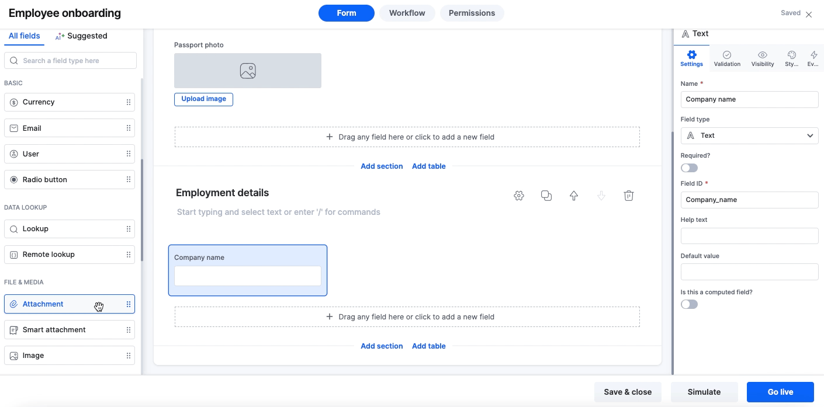824x407 pixels.
Task: Open the Field type dropdown
Action: tap(749, 135)
